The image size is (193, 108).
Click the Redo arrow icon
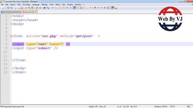point(40,8)
